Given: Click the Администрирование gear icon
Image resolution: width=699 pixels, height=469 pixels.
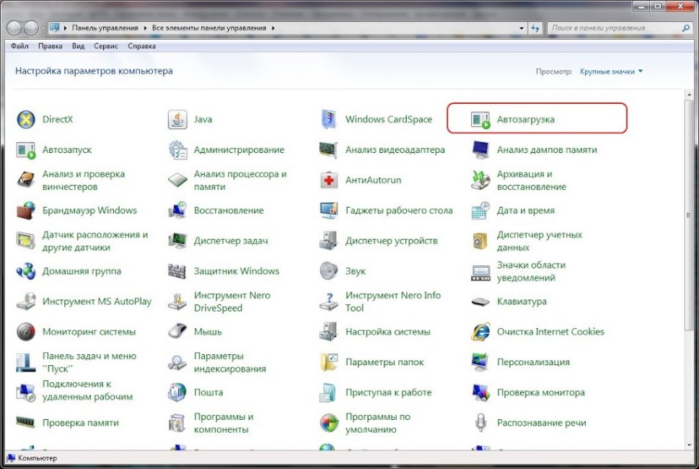Looking at the screenshot, I should (177, 150).
